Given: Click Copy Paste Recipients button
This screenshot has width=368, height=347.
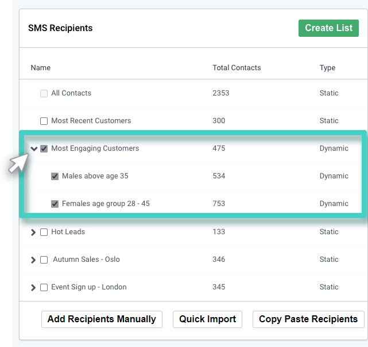Looking at the screenshot, I should click(308, 319).
